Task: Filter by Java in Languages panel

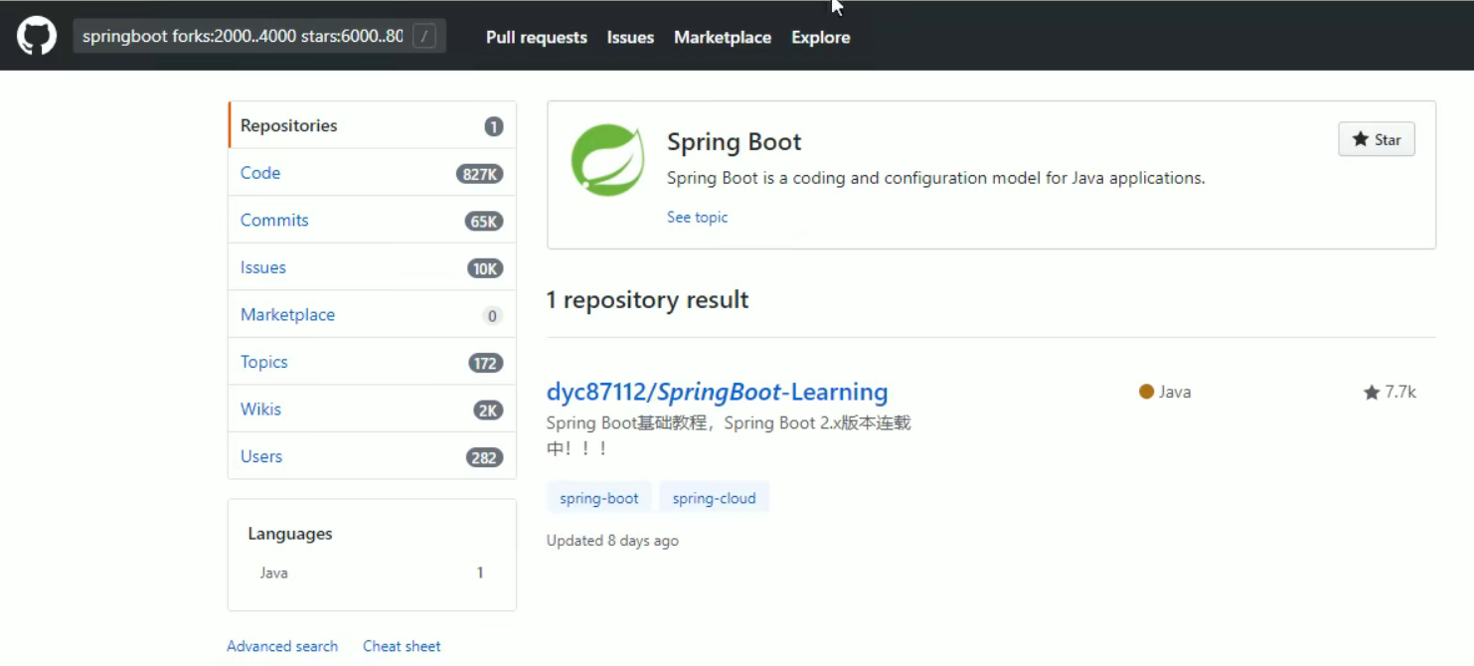Action: click(x=372, y=573)
